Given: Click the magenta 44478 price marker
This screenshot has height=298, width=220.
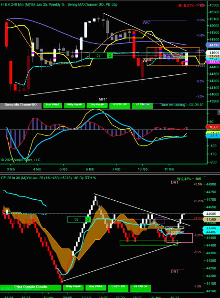Looking at the screenshot, I should pyautogui.click(x=214, y=62).
